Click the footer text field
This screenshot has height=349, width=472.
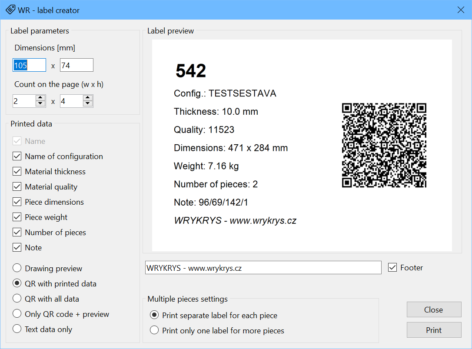263,268
